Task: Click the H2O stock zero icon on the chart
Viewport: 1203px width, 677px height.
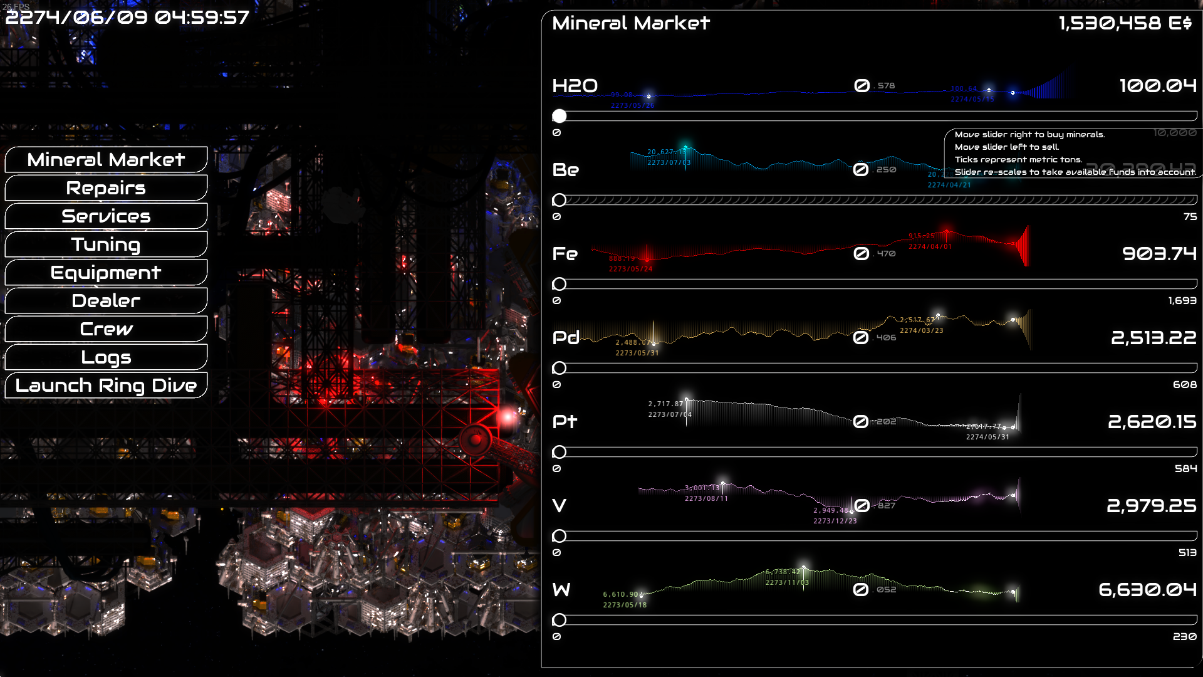Action: click(x=862, y=86)
